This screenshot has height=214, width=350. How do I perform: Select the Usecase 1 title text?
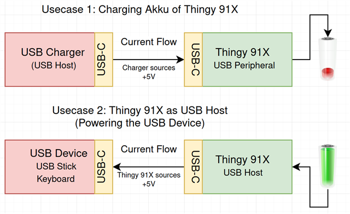tap(140, 10)
